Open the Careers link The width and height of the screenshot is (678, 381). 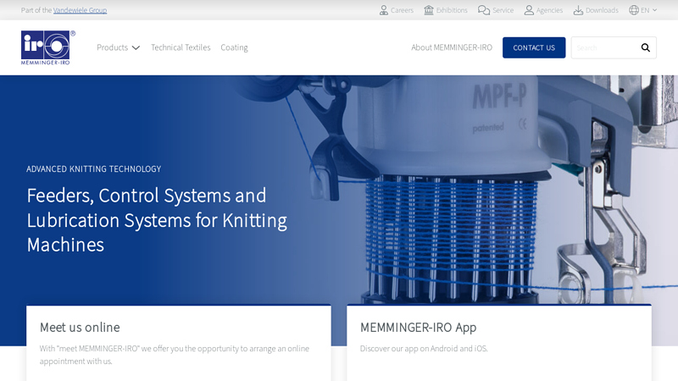pos(396,10)
